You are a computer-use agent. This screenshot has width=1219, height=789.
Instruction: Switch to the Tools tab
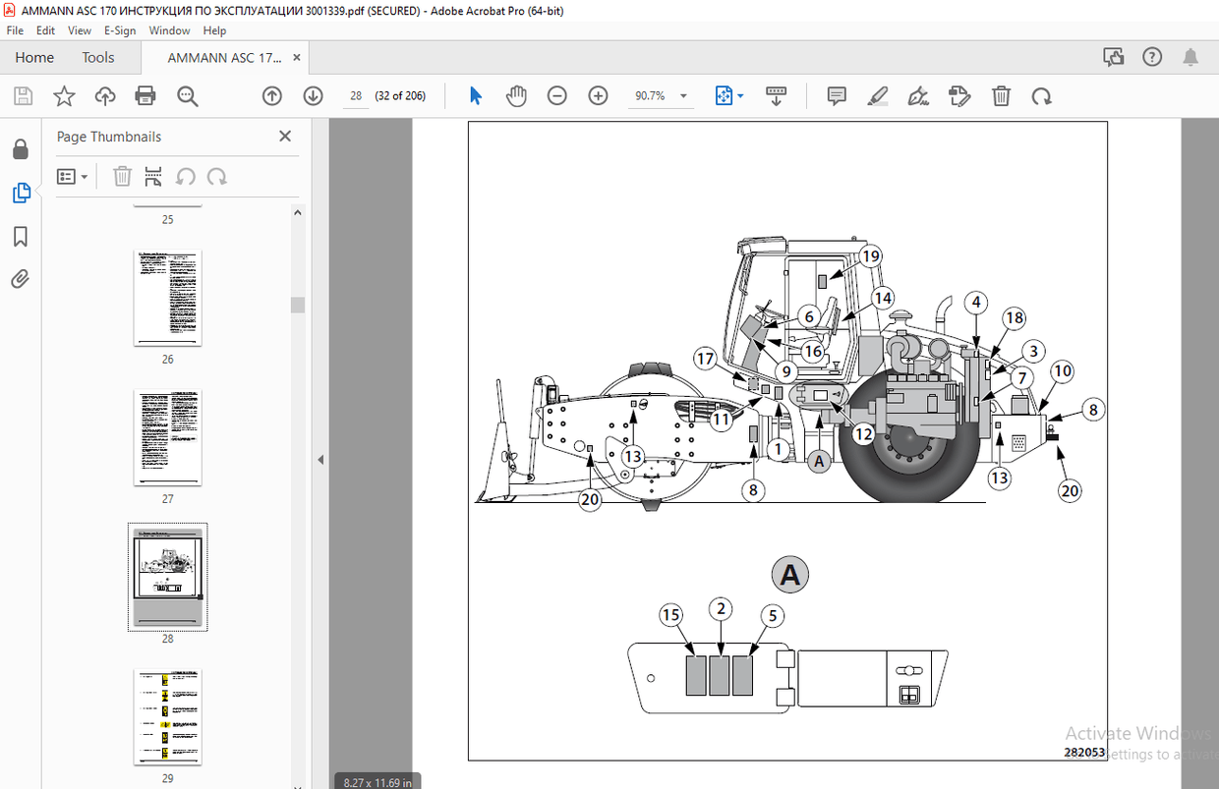click(x=97, y=57)
